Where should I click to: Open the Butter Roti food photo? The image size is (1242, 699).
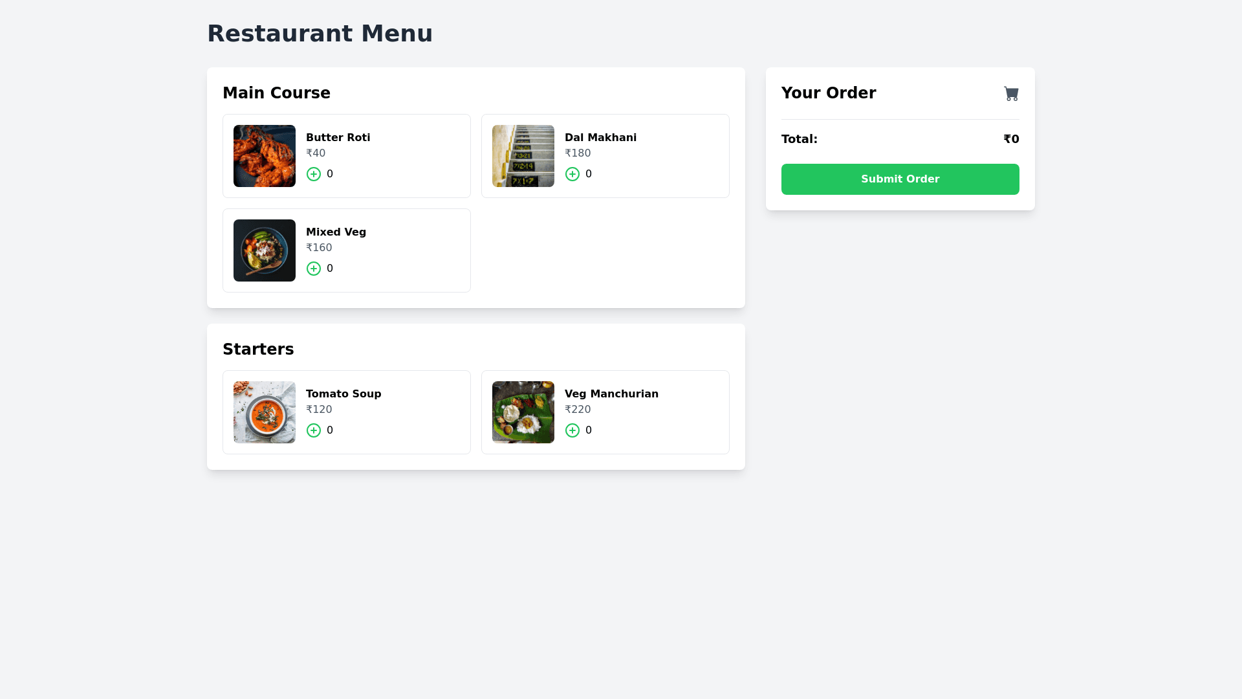pyautogui.click(x=265, y=156)
